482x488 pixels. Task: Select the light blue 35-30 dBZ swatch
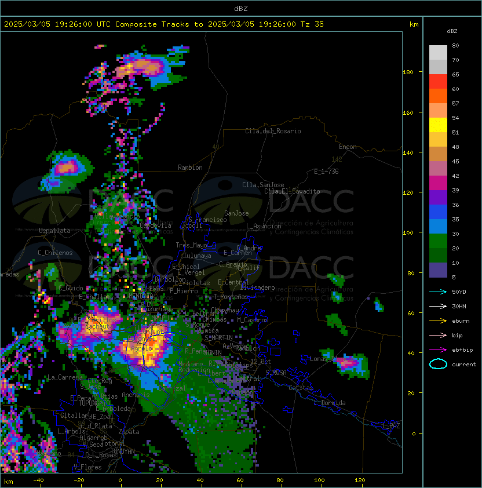[438, 226]
